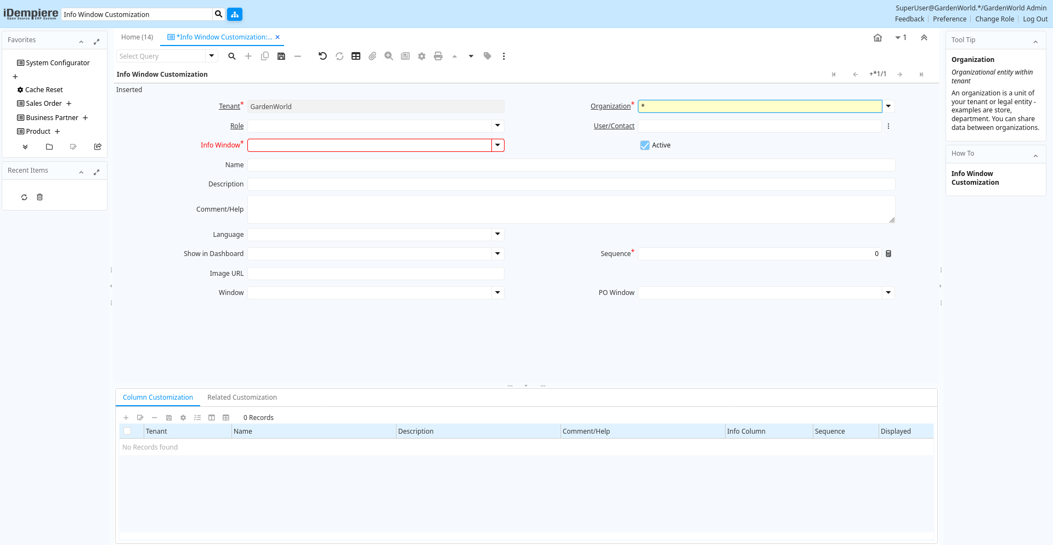This screenshot has width=1053, height=545.
Task: Switch to the Home (14) tab
Action: 137,37
